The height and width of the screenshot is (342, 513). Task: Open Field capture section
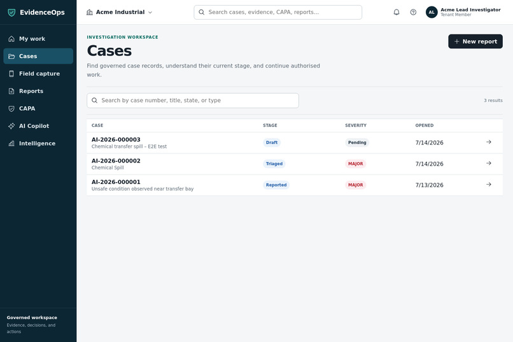(38, 74)
